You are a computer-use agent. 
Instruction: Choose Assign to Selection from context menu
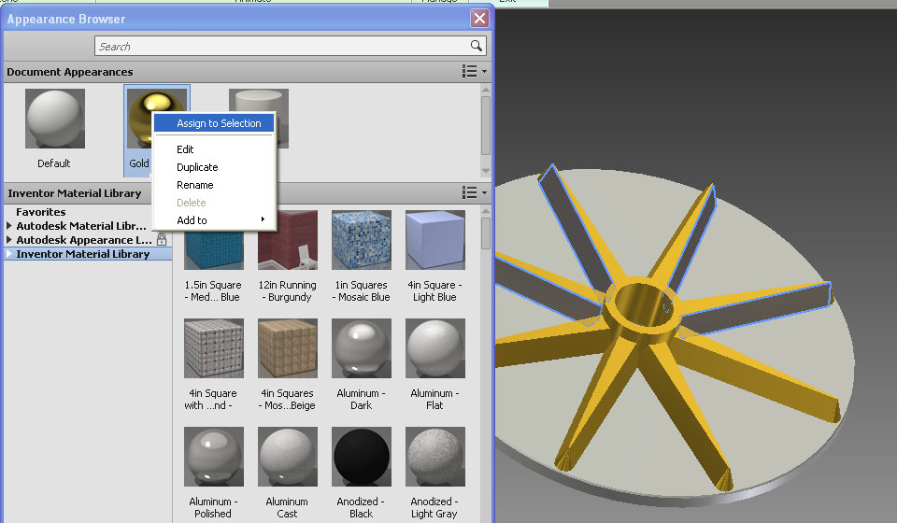point(214,123)
